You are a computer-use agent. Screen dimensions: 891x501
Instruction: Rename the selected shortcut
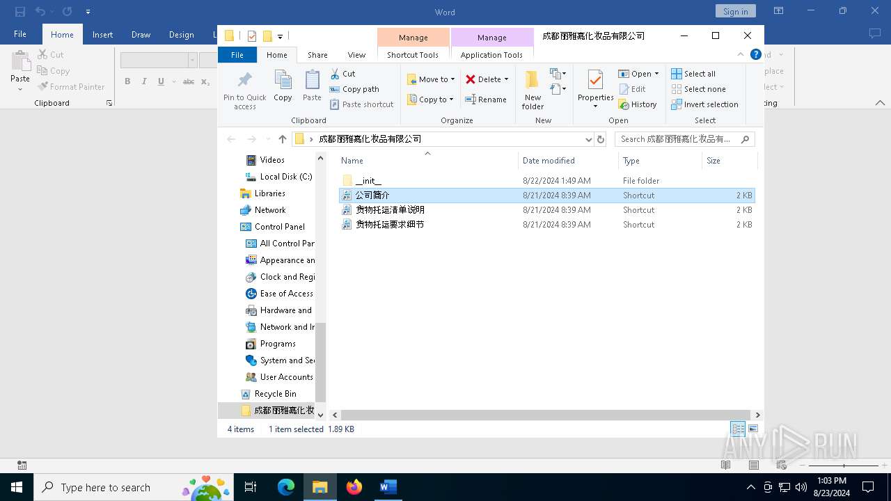pyautogui.click(x=486, y=100)
